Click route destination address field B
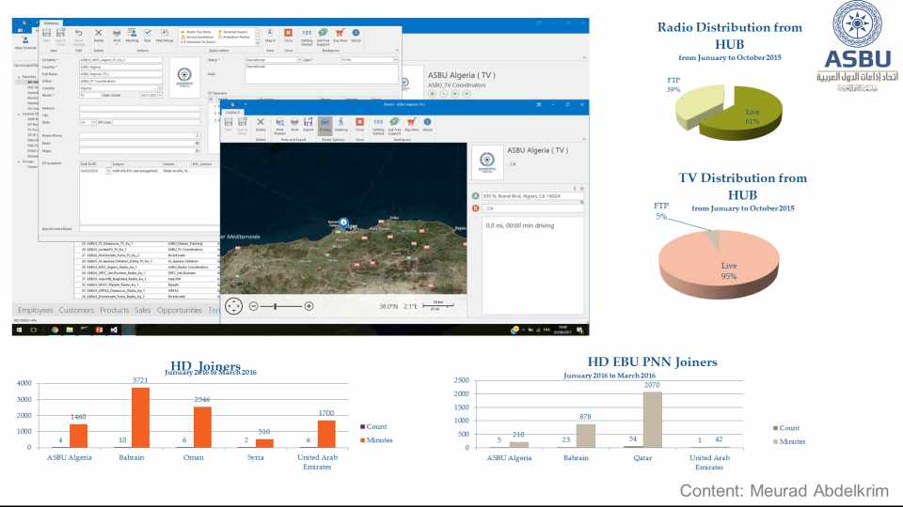Viewport: 903px width, 507px height. (532, 208)
